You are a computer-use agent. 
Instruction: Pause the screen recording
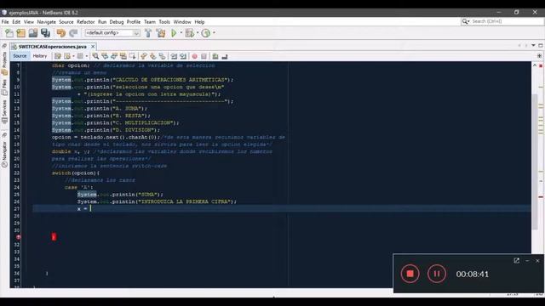437,274
